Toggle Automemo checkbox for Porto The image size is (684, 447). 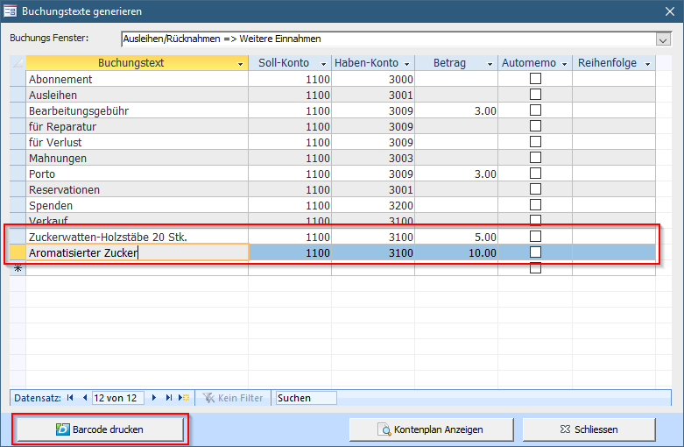(x=535, y=174)
